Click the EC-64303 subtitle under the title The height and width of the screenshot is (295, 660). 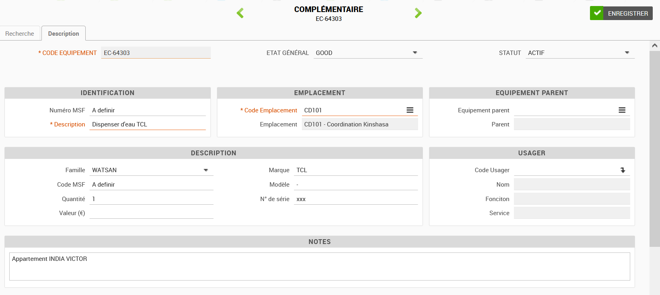point(328,19)
